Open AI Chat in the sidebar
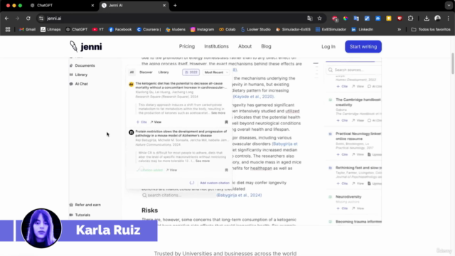455x256 pixels. (79, 84)
